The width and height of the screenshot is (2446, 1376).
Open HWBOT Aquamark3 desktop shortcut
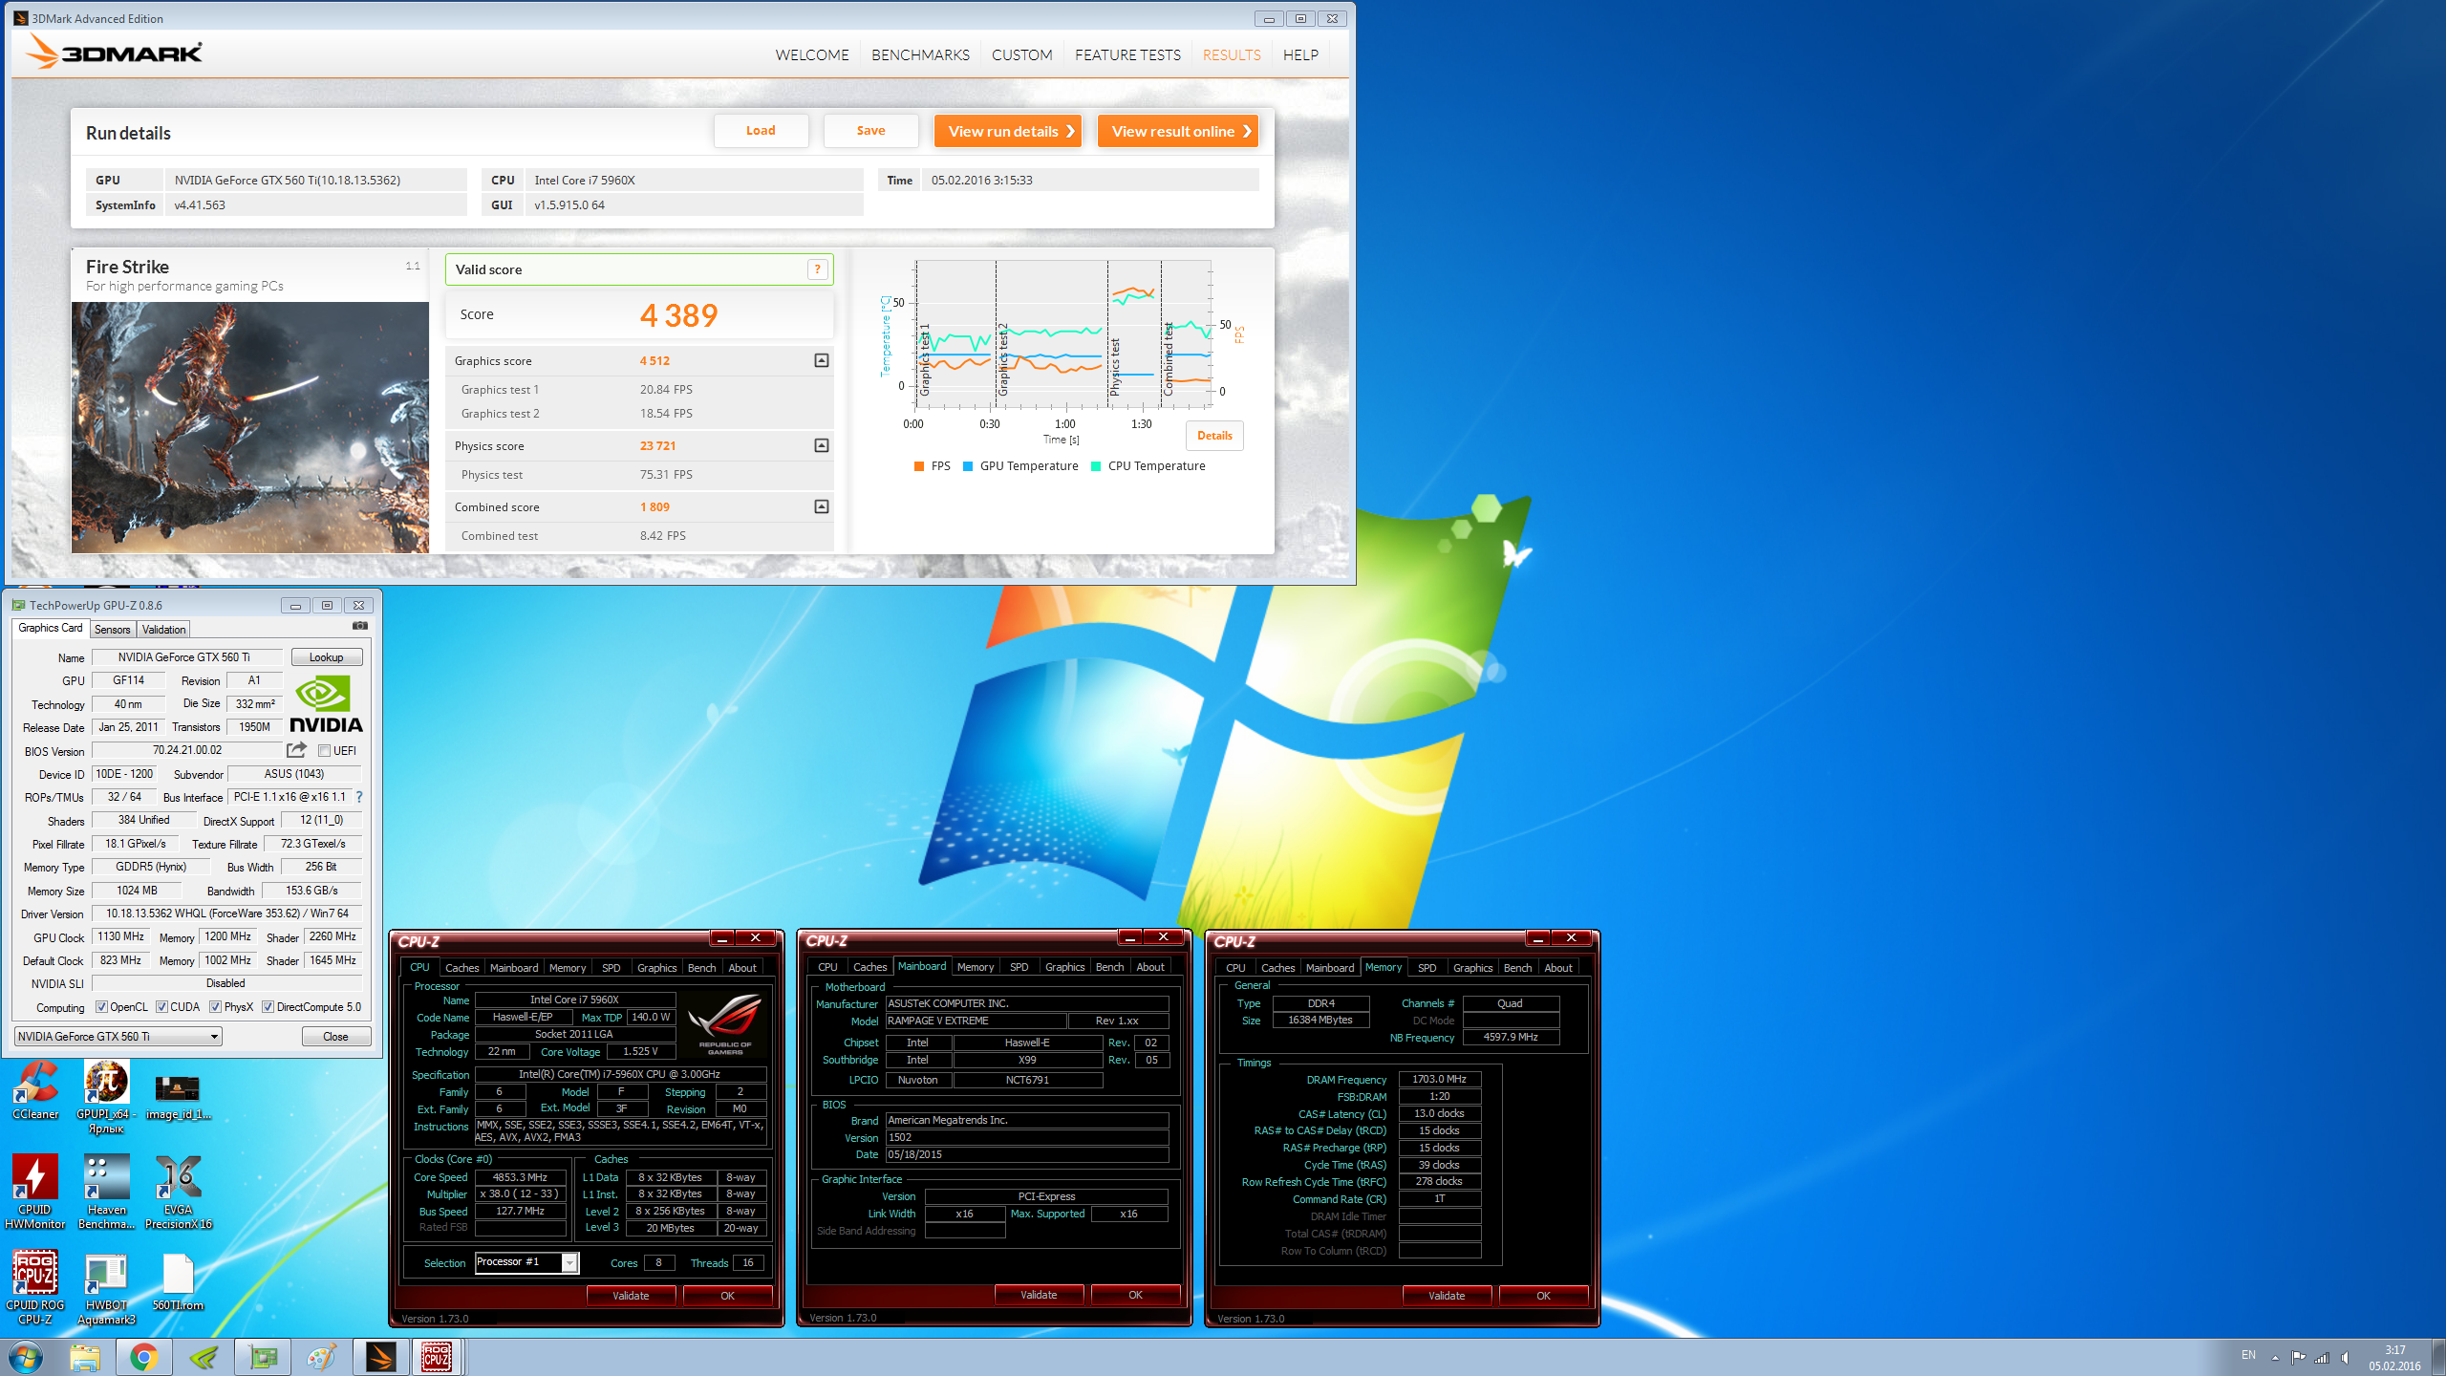click(x=106, y=1287)
